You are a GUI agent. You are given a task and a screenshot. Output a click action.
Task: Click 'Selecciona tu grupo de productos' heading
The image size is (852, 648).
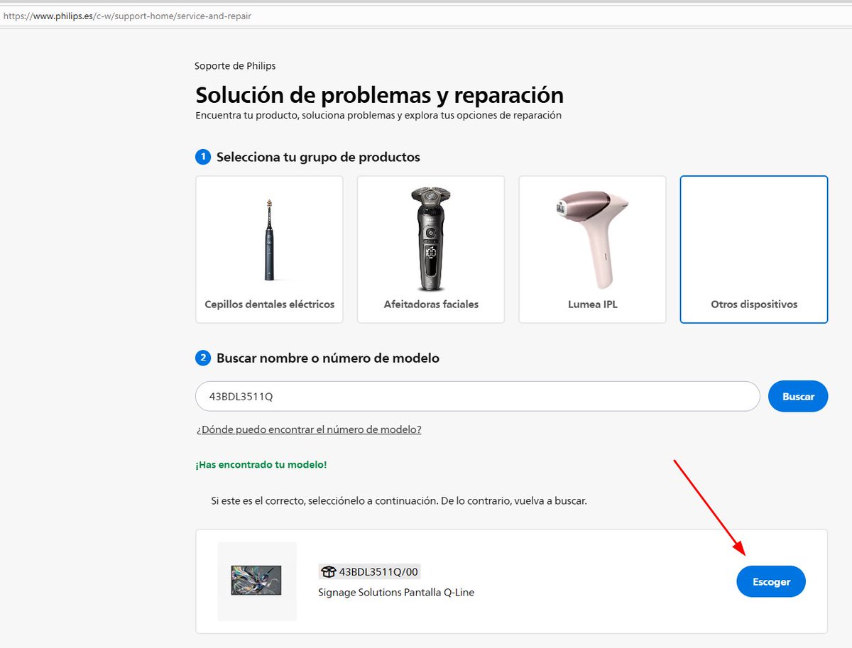click(318, 157)
